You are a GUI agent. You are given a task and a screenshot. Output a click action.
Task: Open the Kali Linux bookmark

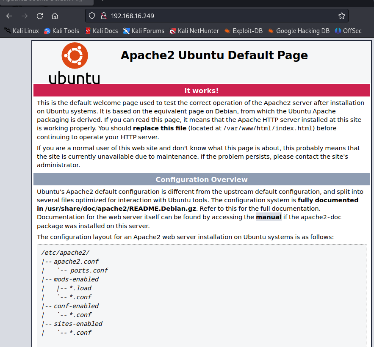pos(22,31)
